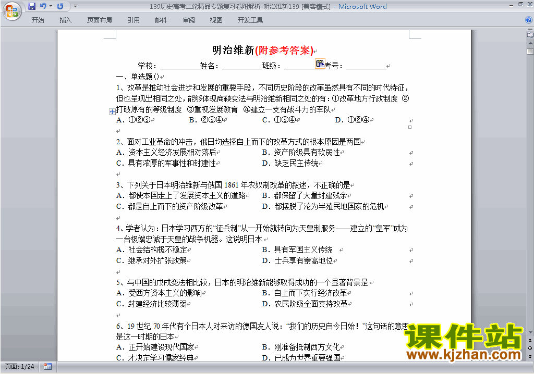This screenshot has width=534, height=374.
Task: Close the Word window
Action: tap(529, 4)
